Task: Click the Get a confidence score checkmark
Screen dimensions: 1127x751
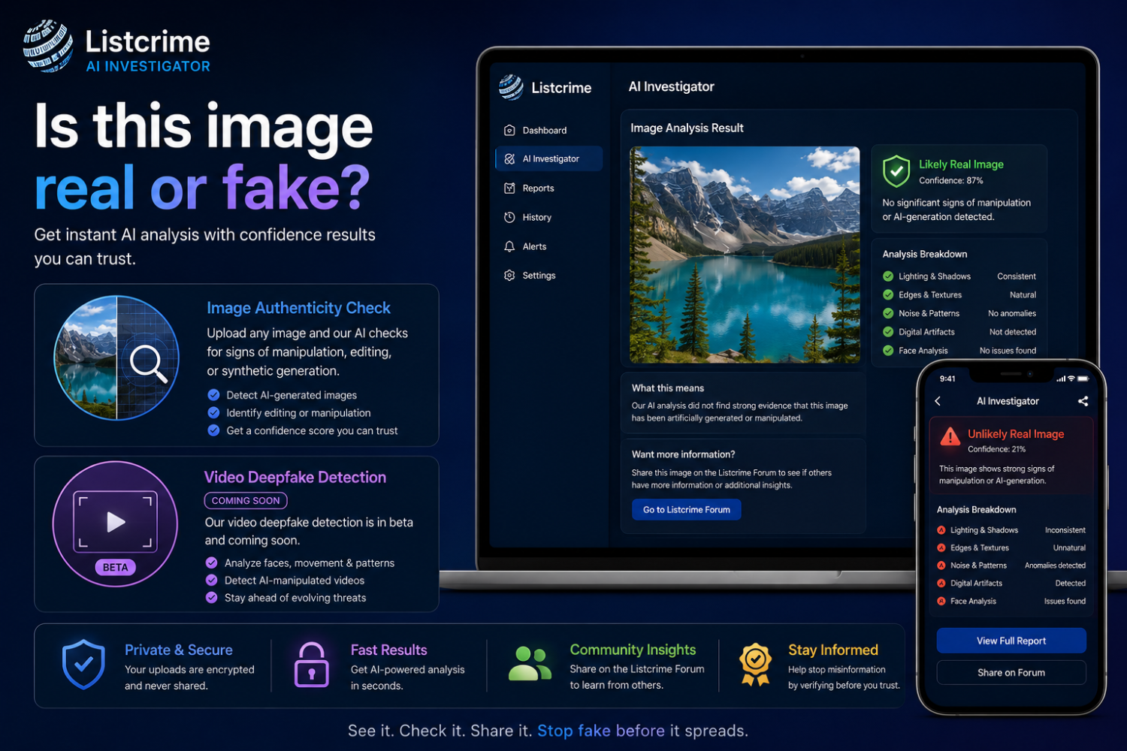Action: pos(213,430)
